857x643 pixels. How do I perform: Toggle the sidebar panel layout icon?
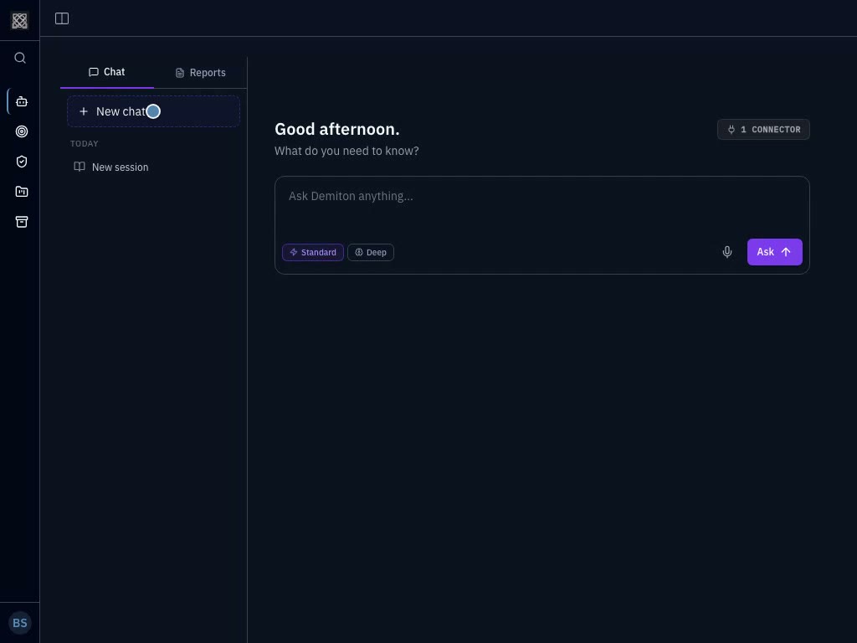[62, 18]
